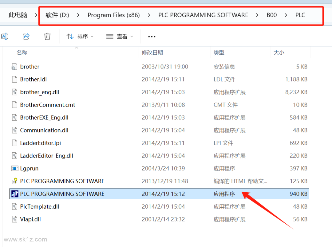This screenshot has height=247, width=332.
Task: Select the Vlapi.dll file icon
Action: tap(15, 219)
